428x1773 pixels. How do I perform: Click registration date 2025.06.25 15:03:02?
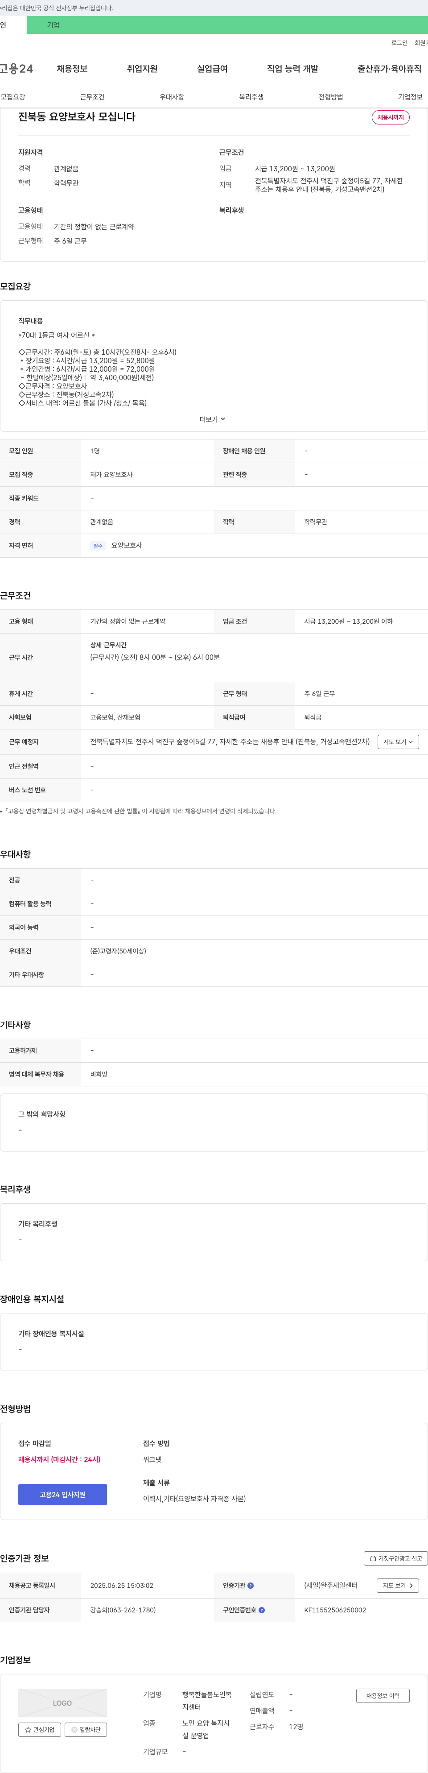click(122, 1585)
